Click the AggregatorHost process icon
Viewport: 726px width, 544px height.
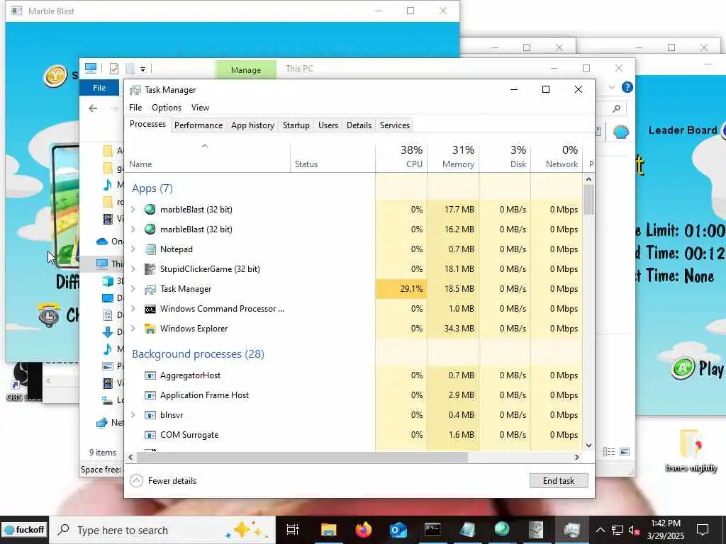tap(150, 375)
